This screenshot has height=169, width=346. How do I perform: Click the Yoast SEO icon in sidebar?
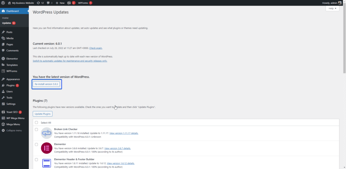[3, 112]
